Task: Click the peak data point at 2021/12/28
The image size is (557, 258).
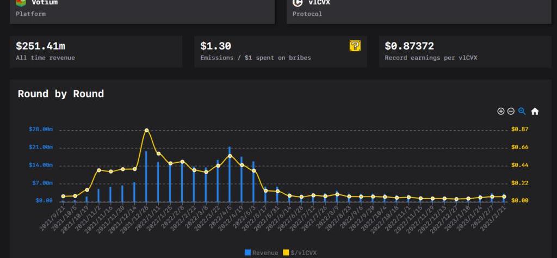Action: [146, 131]
